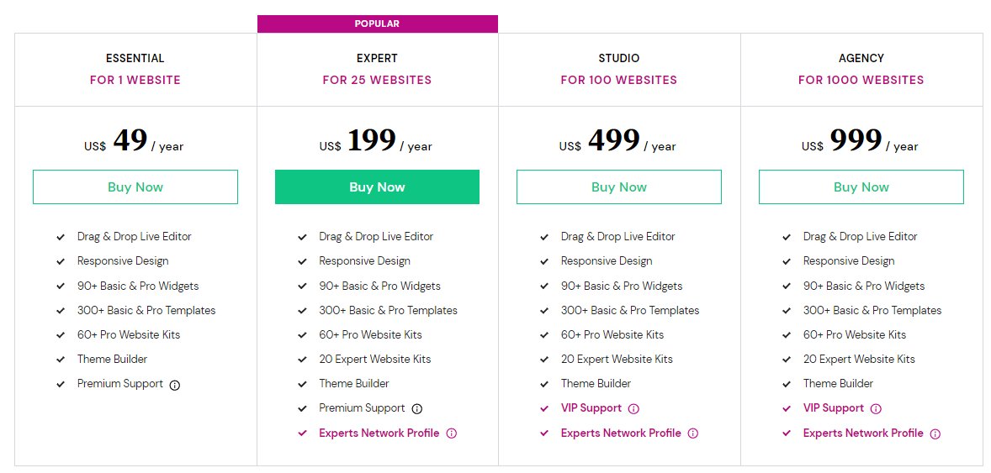Click the FOR 1 WEBSITE label

135,80
